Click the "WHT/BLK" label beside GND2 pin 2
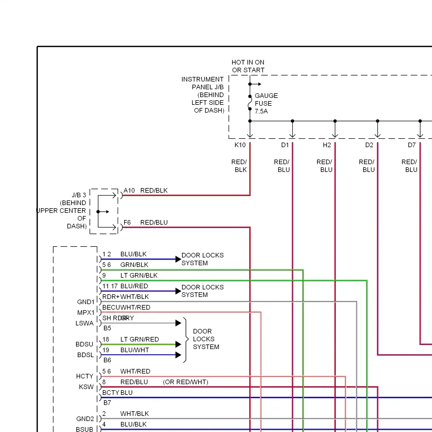The image size is (432, 432). point(134,414)
